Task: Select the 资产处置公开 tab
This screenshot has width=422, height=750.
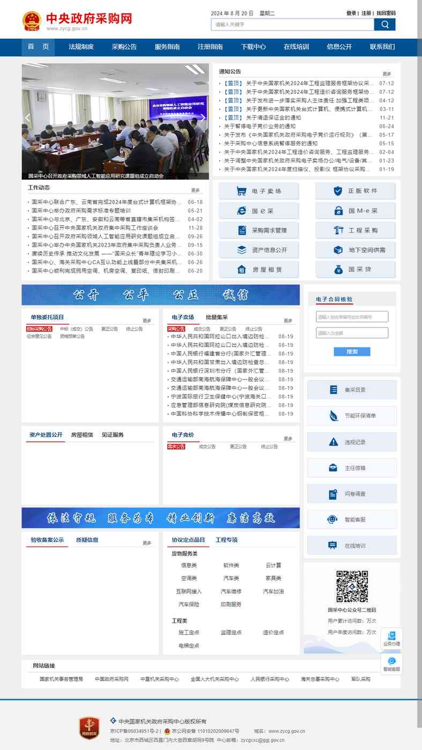Action: tap(46, 435)
